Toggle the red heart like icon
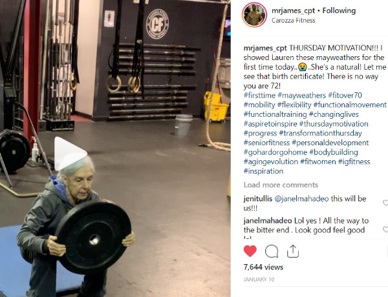The width and height of the screenshot is (388, 297). point(250,251)
